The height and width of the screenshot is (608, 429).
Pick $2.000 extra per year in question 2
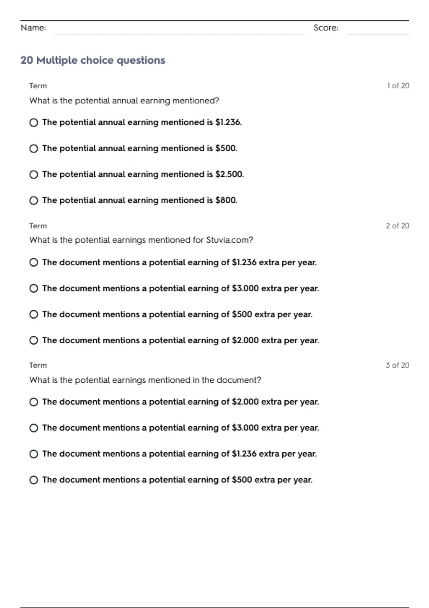pos(34,340)
